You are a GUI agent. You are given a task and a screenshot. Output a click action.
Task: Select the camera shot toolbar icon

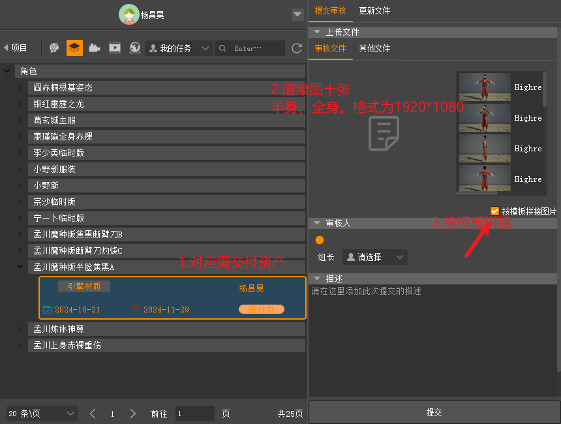pos(95,48)
